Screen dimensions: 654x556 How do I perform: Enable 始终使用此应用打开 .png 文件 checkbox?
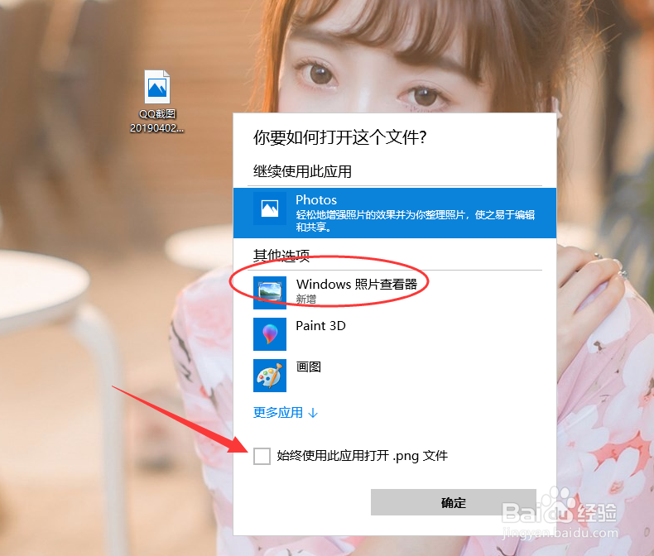(x=262, y=456)
